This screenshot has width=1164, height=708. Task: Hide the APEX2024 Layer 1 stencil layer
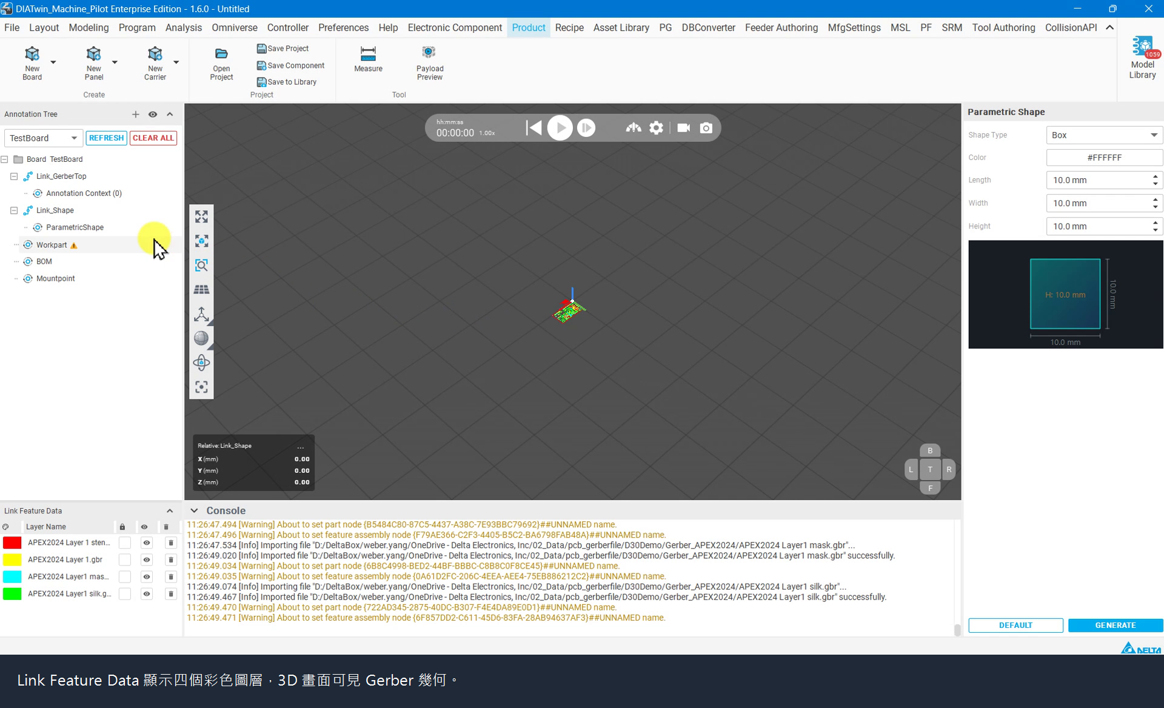146,543
